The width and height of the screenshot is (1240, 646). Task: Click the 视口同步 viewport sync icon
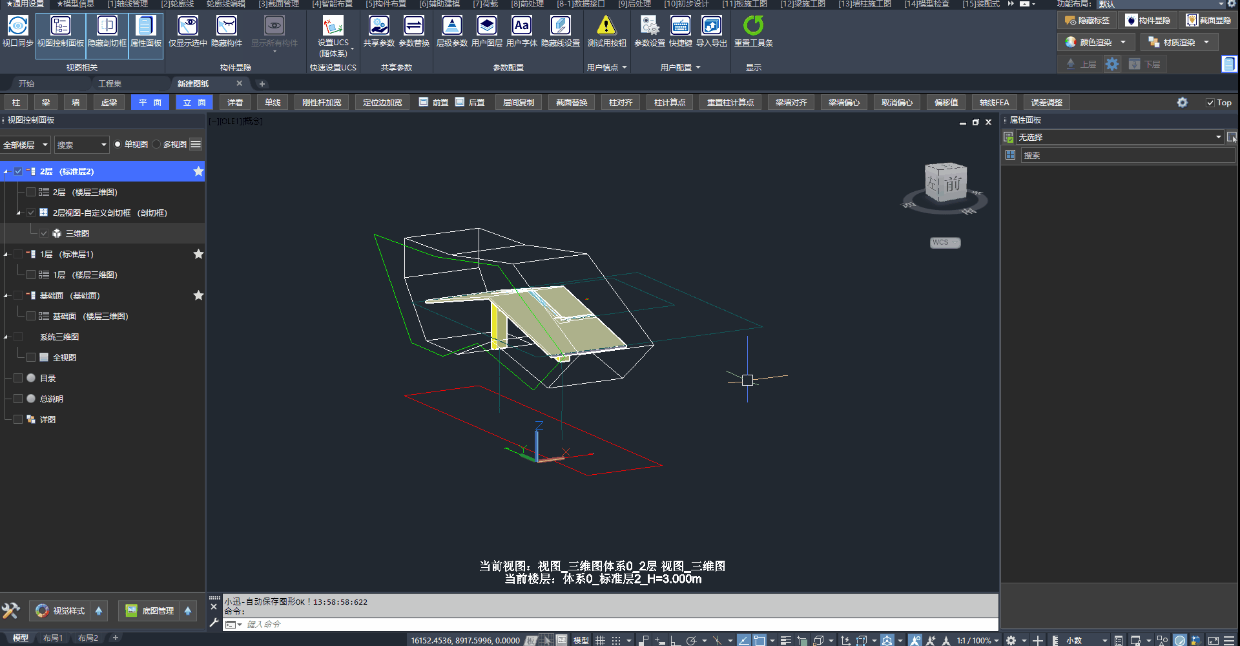pyautogui.click(x=17, y=26)
